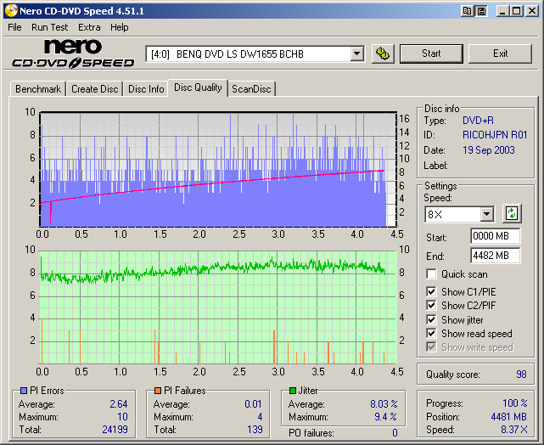Click the Quality score value 98

(x=521, y=375)
